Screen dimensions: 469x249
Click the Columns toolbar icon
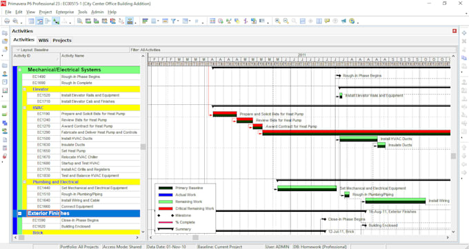coord(153,21)
